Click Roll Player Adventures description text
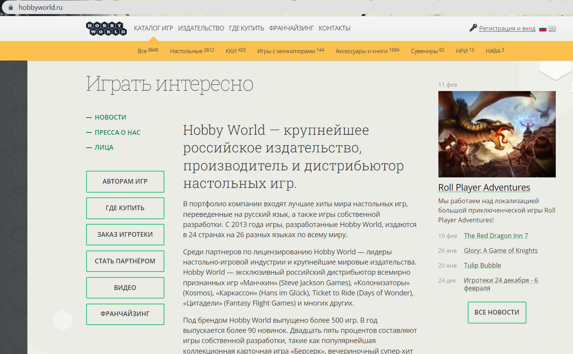Screen dimensions: 573x354 [497, 210]
